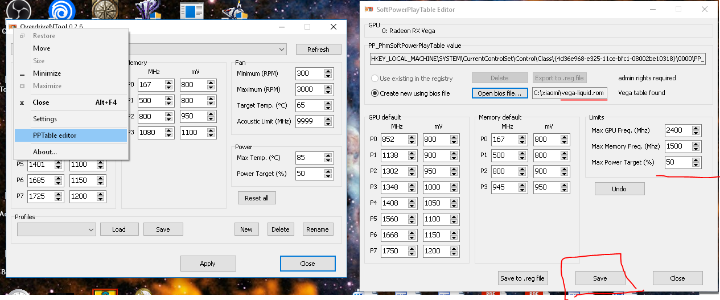Click OverdriveNTool GPU P6 mV field 1150
The height and width of the screenshot is (300, 720).
pos(84,180)
